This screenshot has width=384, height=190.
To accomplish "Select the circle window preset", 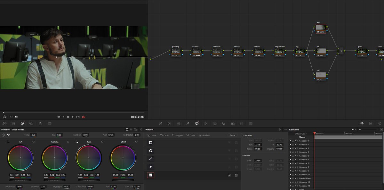I will (x=150, y=151).
